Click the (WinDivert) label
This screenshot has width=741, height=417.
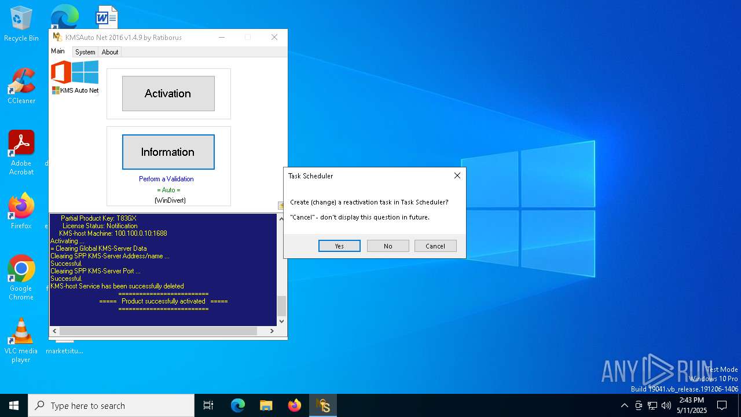click(170, 200)
